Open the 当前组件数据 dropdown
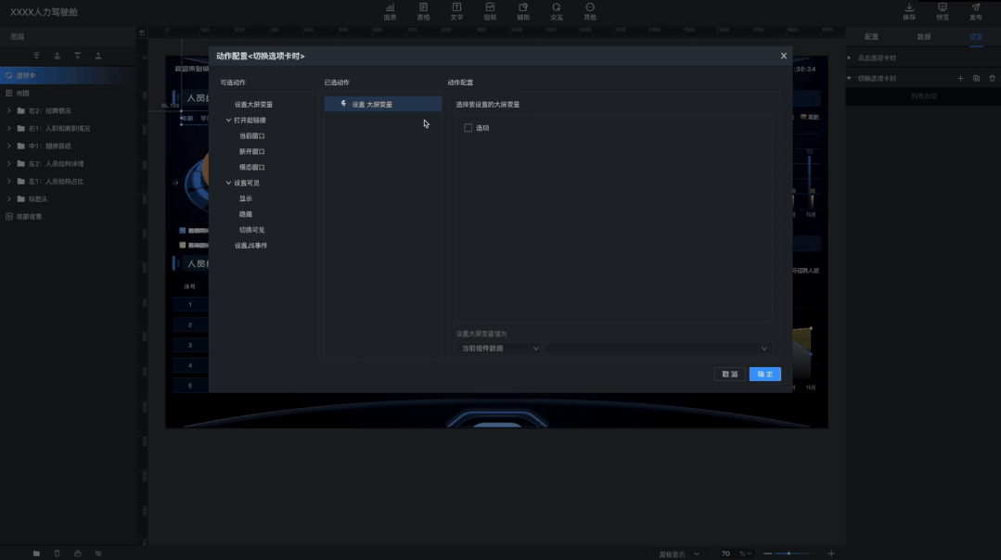The image size is (1001, 560). point(499,349)
